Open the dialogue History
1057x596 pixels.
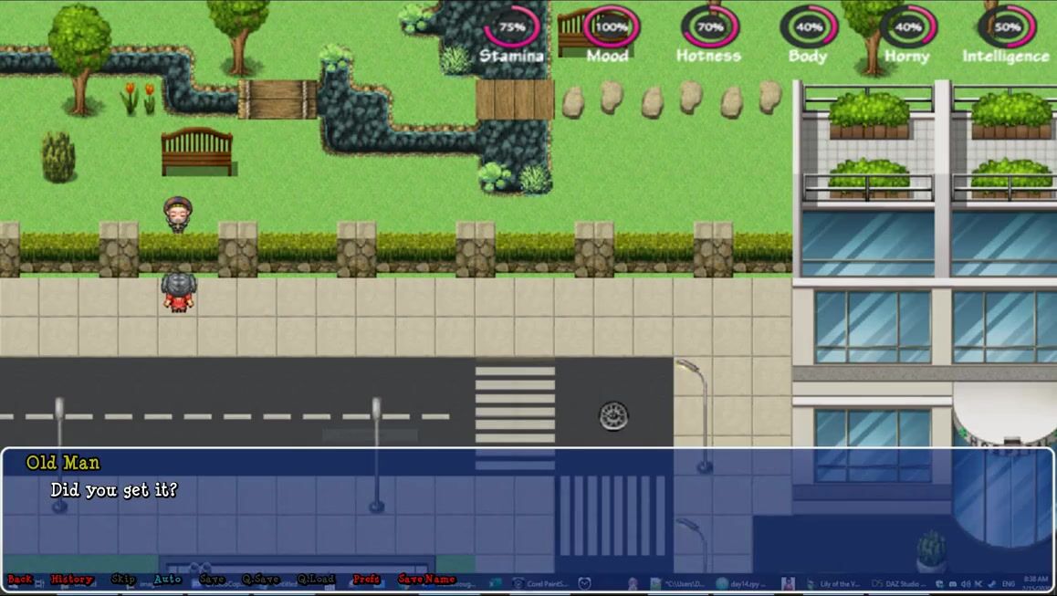tap(71, 580)
